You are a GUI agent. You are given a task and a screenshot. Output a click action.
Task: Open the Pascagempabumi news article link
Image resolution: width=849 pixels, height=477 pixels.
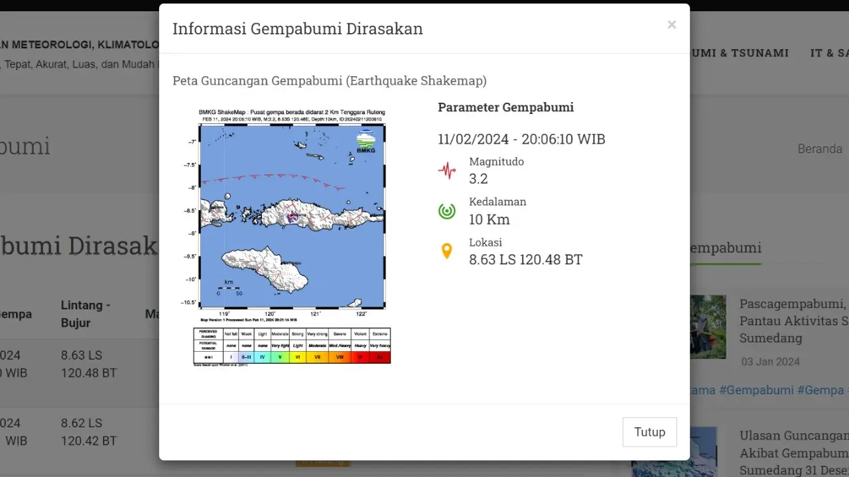click(794, 321)
